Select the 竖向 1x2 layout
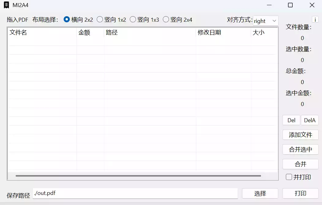Viewport: 322px width, 205px height. (99, 19)
